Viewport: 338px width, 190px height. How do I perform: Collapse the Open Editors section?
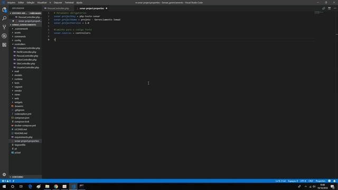coord(25,13)
